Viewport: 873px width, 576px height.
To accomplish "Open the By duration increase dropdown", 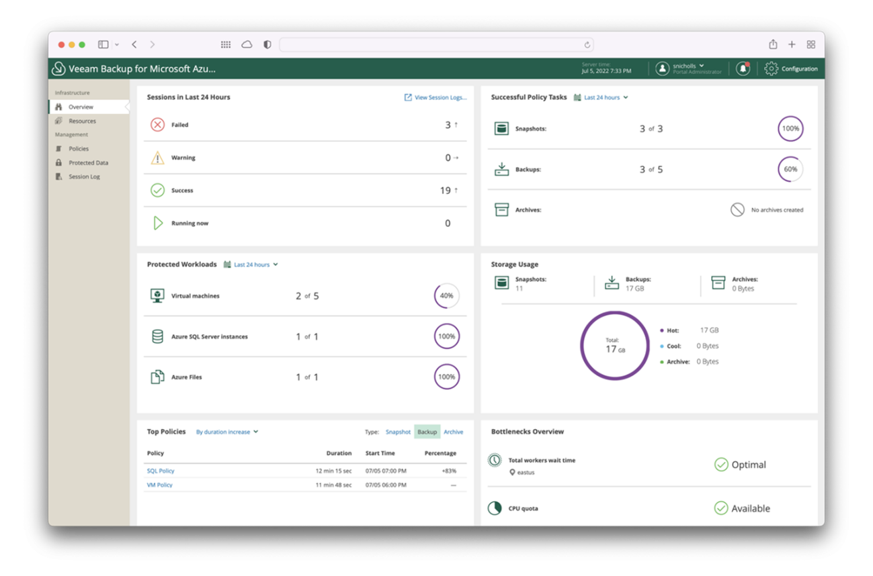I will click(227, 432).
